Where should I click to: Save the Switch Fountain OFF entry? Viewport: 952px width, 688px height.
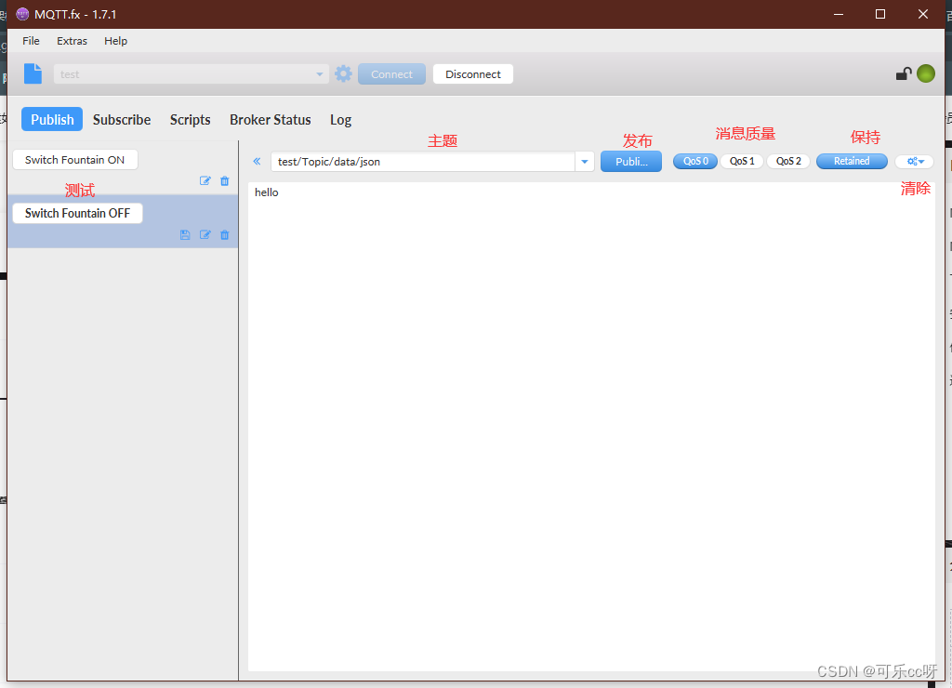click(x=185, y=235)
